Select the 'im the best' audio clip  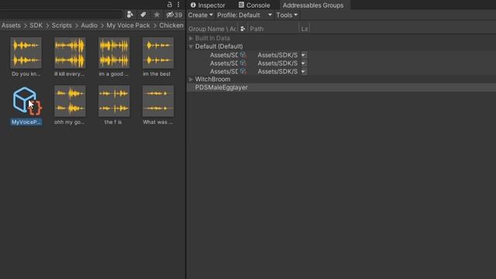157,57
